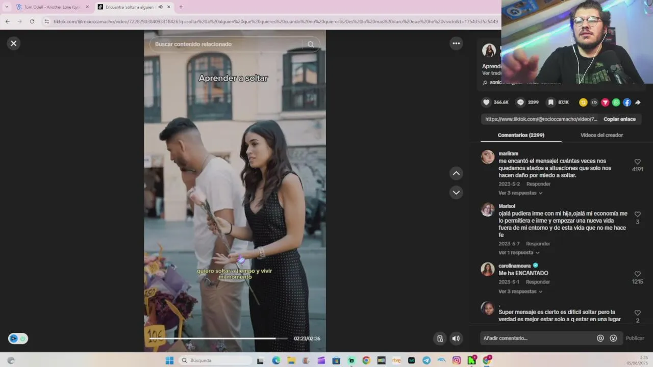Open marliram's avatar
Screen dimensions: 653x367
488,157
